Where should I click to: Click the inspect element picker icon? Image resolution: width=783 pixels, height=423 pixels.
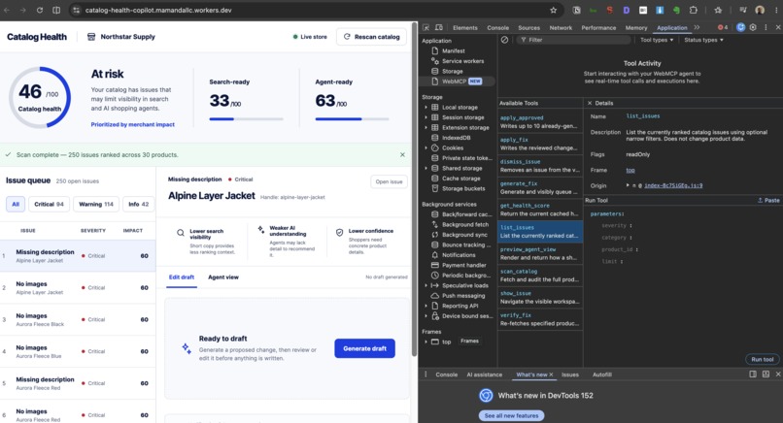point(426,27)
